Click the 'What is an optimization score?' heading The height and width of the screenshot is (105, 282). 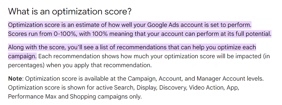click(70, 12)
